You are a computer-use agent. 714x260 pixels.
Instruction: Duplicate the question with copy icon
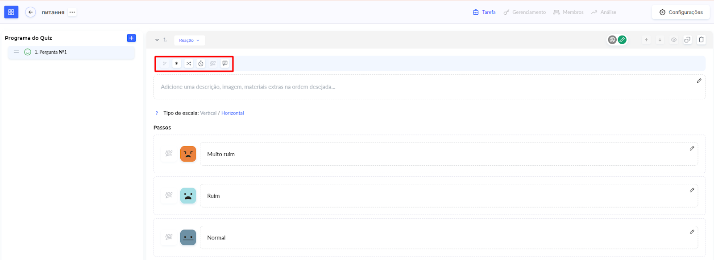[688, 40]
